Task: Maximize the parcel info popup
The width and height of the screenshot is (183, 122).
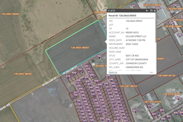Action: coord(151,11)
